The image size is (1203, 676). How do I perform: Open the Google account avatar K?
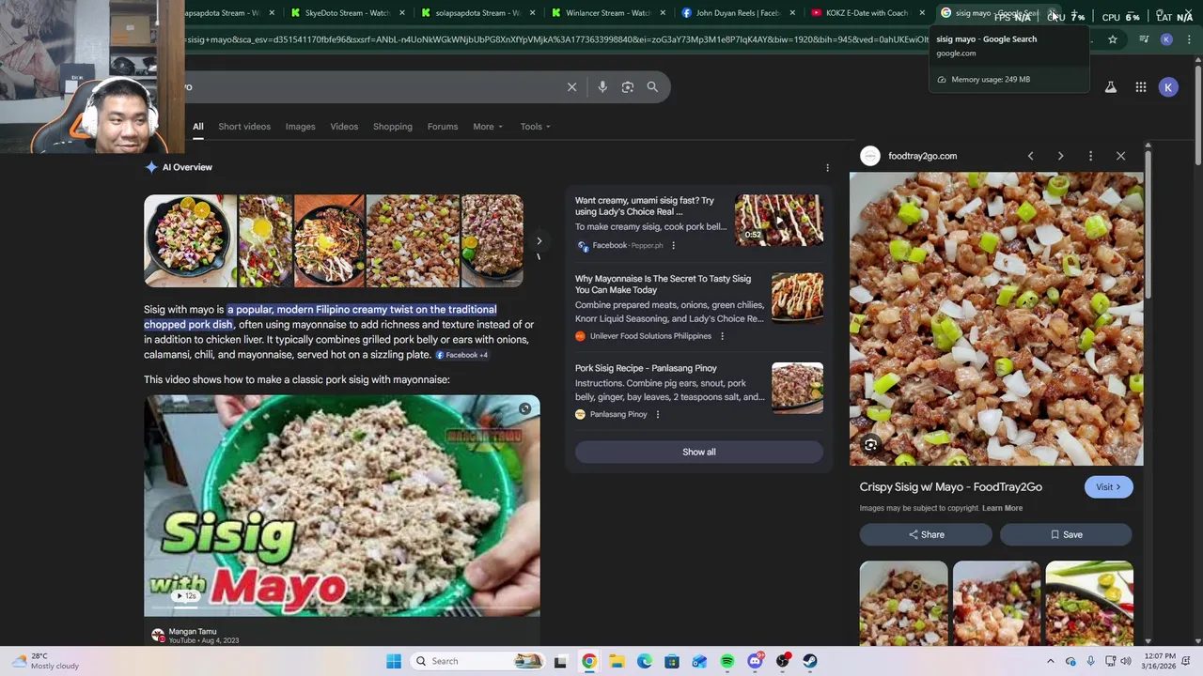(x=1168, y=87)
